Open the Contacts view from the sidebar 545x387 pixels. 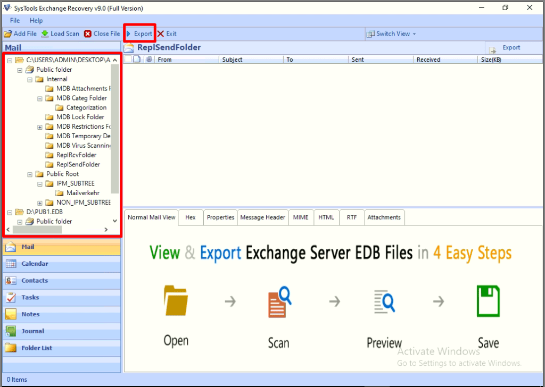[34, 280]
